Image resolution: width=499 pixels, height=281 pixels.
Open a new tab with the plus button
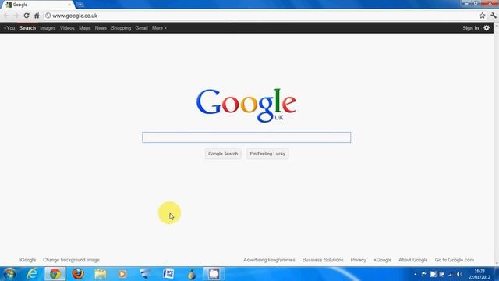(x=80, y=5)
